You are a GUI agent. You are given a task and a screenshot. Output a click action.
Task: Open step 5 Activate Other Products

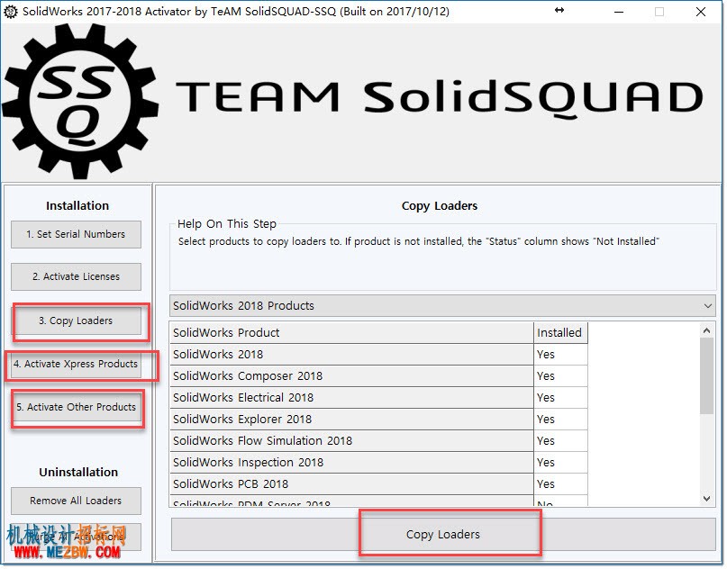pyautogui.click(x=76, y=407)
